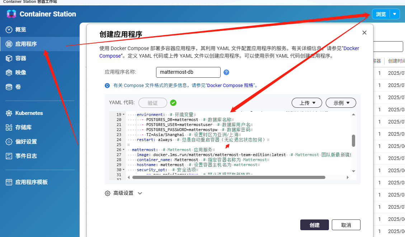This screenshot has width=405, height=237.
Task: Click the 偏好设置 preferences gear icon
Action: click(x=9, y=141)
